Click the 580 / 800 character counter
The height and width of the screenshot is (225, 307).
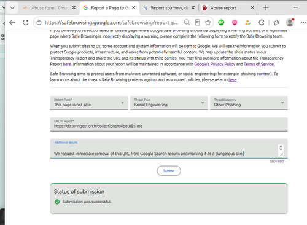coord(277,162)
